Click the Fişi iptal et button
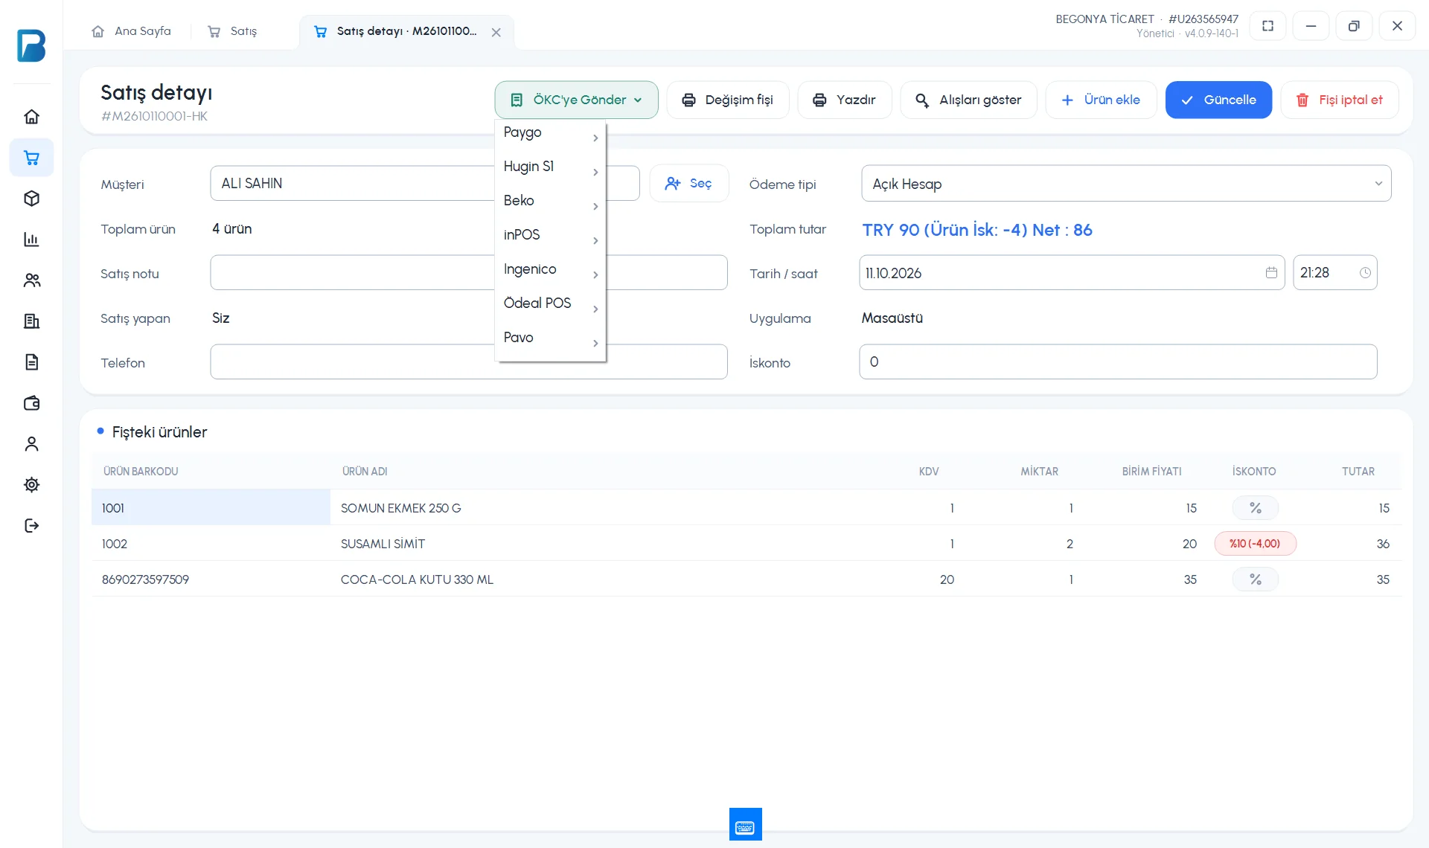This screenshot has width=1429, height=848. click(x=1339, y=100)
